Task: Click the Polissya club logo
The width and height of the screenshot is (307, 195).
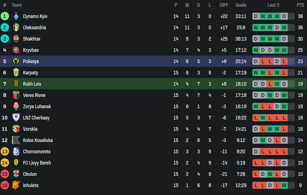Action: click(x=16, y=62)
